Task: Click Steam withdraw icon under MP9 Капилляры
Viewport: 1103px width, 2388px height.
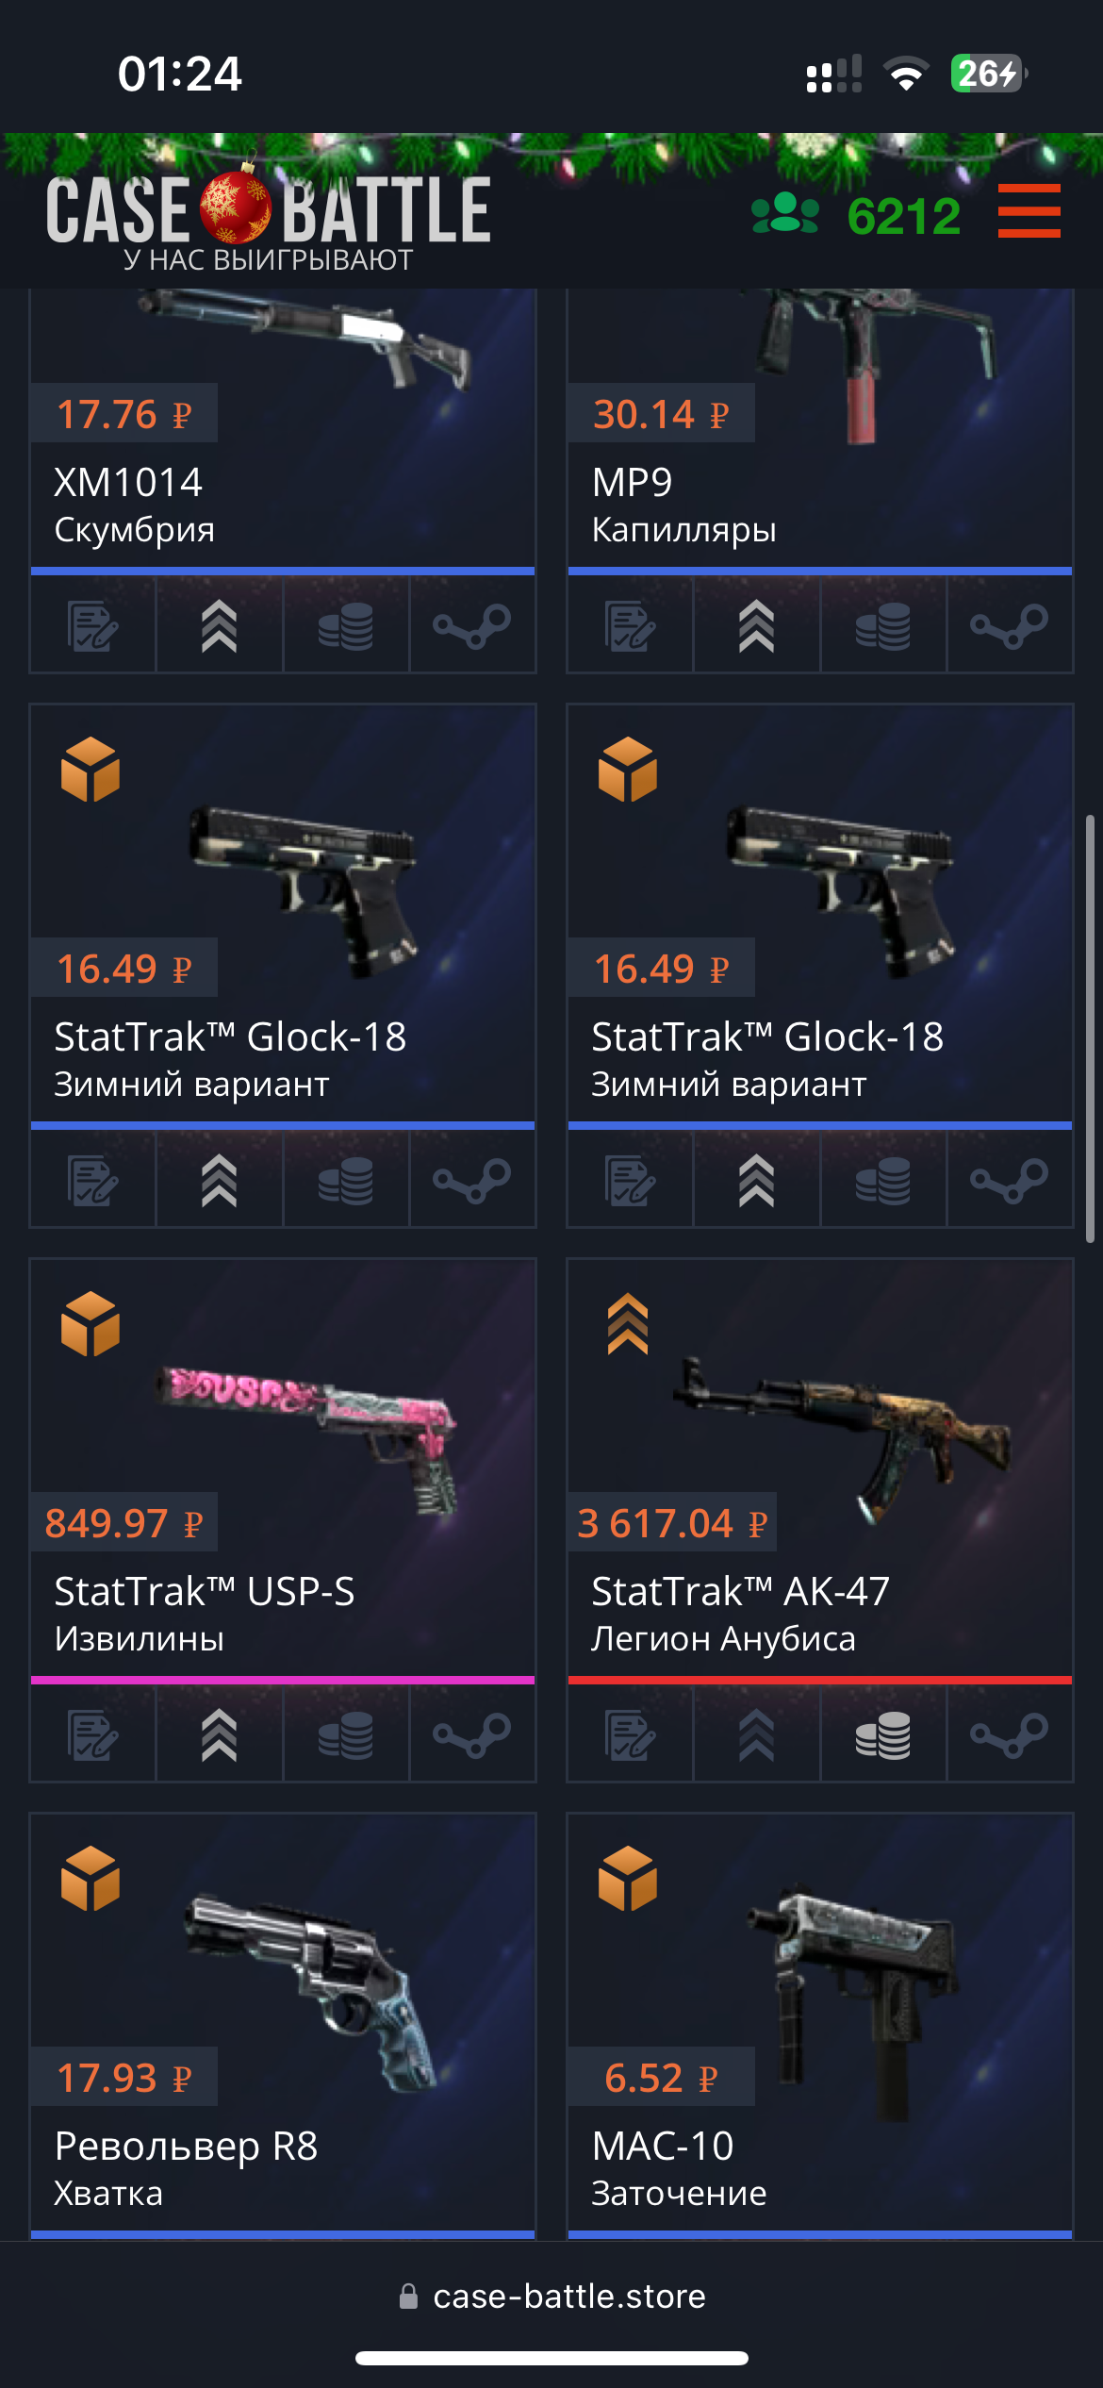Action: click(x=1009, y=626)
